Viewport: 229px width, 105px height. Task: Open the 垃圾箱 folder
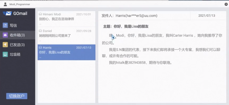pyautogui.click(x=17, y=54)
